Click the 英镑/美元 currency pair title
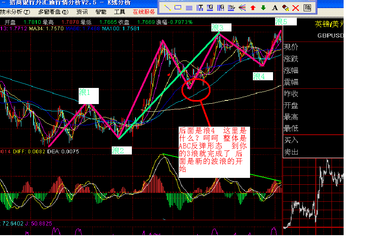 329,24
